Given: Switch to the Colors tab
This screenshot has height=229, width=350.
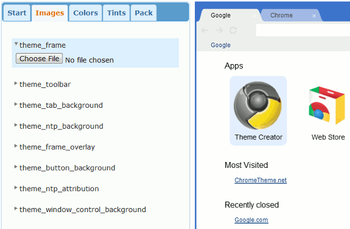Looking at the screenshot, I should pyautogui.click(x=86, y=13).
